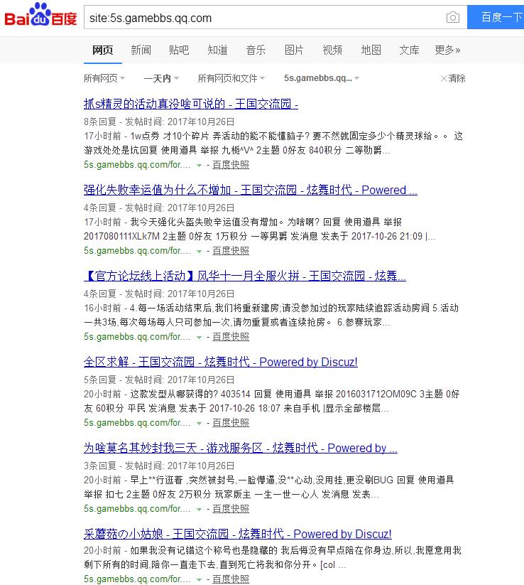Viewport: 524px width, 585px height.
Task: Expand the 所有网页和文件 dropdown
Action: [x=231, y=78]
